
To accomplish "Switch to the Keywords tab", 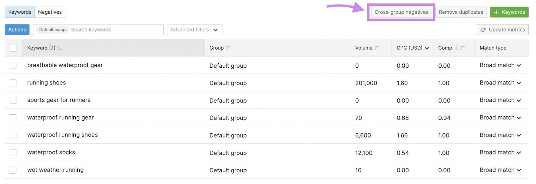I will click(x=20, y=12).
